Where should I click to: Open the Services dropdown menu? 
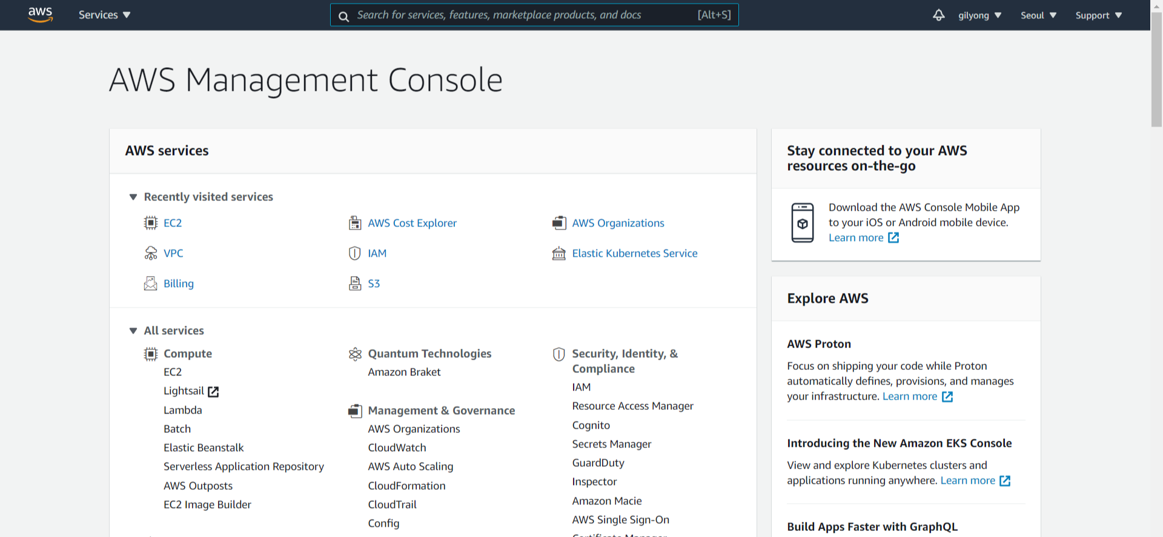click(x=104, y=15)
